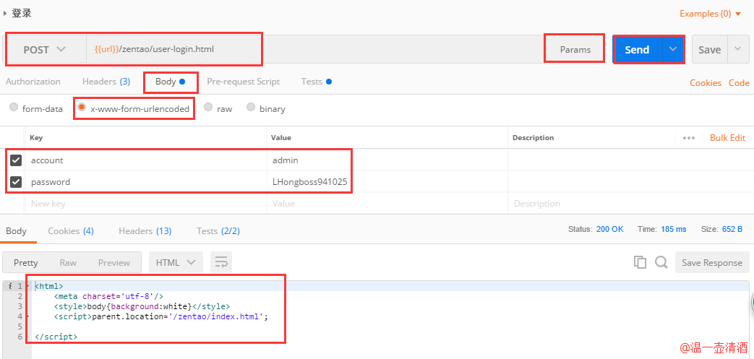Show the response Body tab
Image resolution: width=754 pixels, height=359 pixels.
[x=17, y=231]
